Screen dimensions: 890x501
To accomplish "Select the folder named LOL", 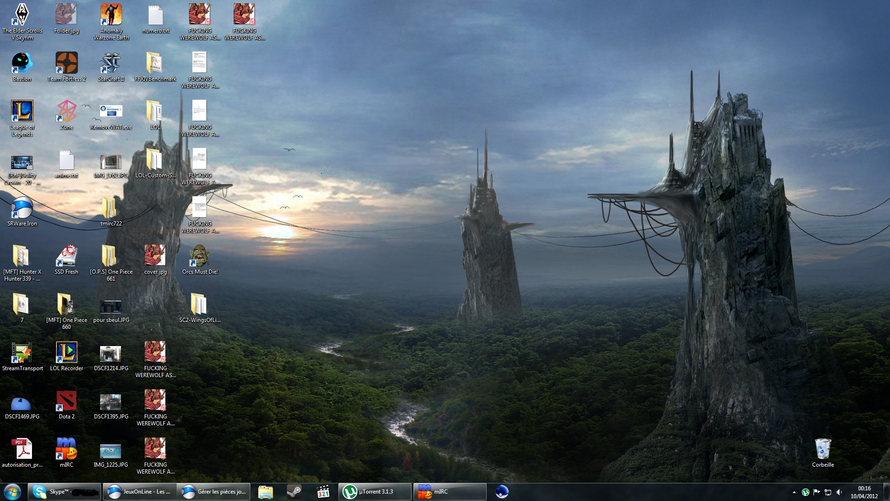I will coord(155,115).
